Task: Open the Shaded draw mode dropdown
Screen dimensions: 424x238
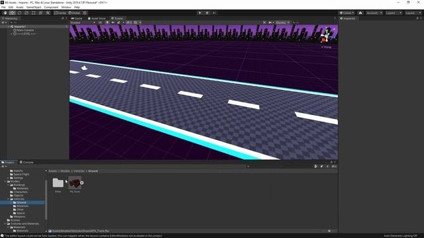Action: pyautogui.click(x=82, y=22)
